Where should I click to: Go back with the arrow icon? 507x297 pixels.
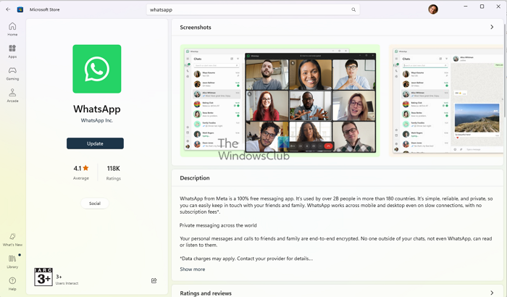pyautogui.click(x=8, y=9)
